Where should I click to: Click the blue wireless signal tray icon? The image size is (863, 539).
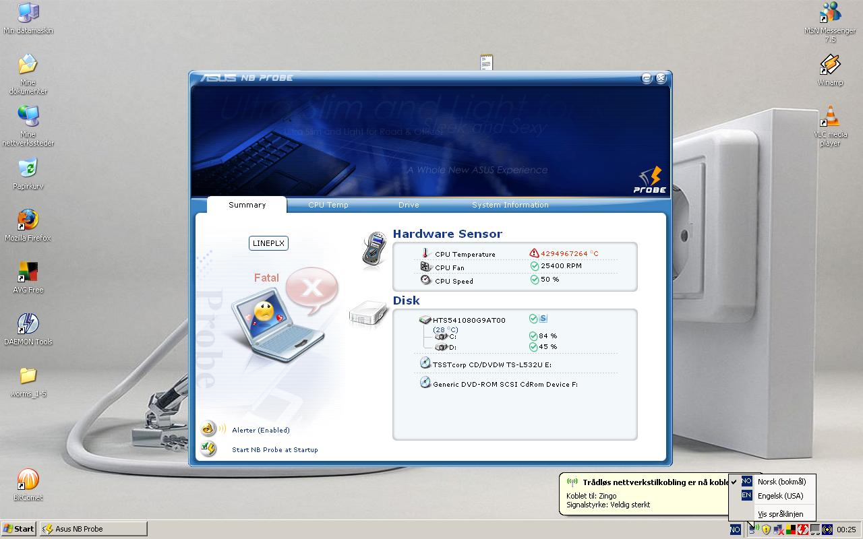tap(827, 530)
